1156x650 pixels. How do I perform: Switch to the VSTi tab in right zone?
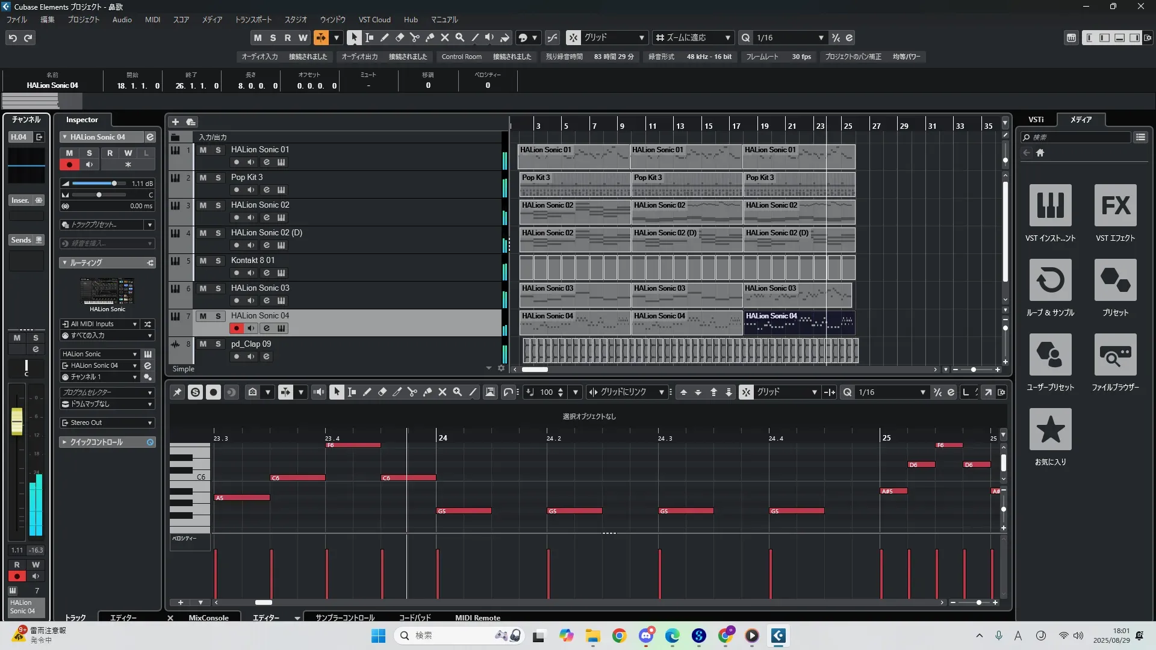coord(1036,119)
